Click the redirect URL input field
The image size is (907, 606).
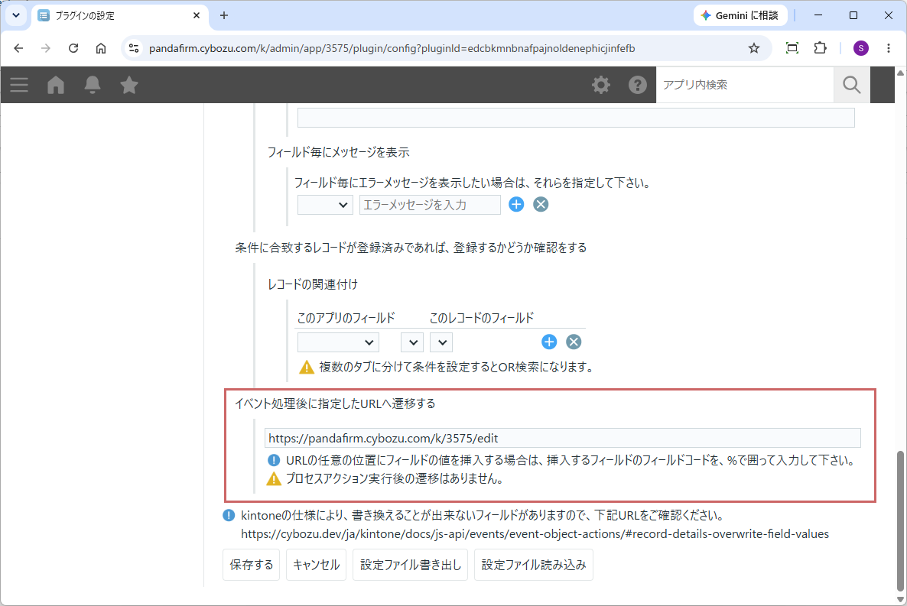click(562, 438)
